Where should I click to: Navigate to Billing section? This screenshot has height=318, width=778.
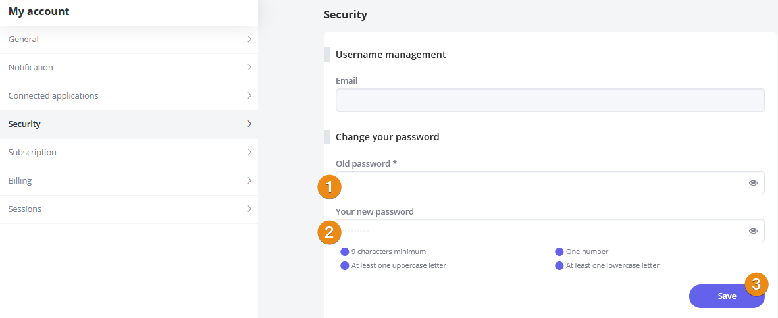[20, 181]
